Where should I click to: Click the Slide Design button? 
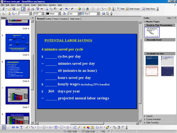click(x=133, y=9)
